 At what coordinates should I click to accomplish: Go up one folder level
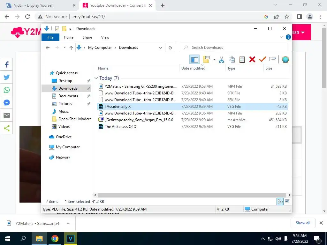[x=71, y=48]
